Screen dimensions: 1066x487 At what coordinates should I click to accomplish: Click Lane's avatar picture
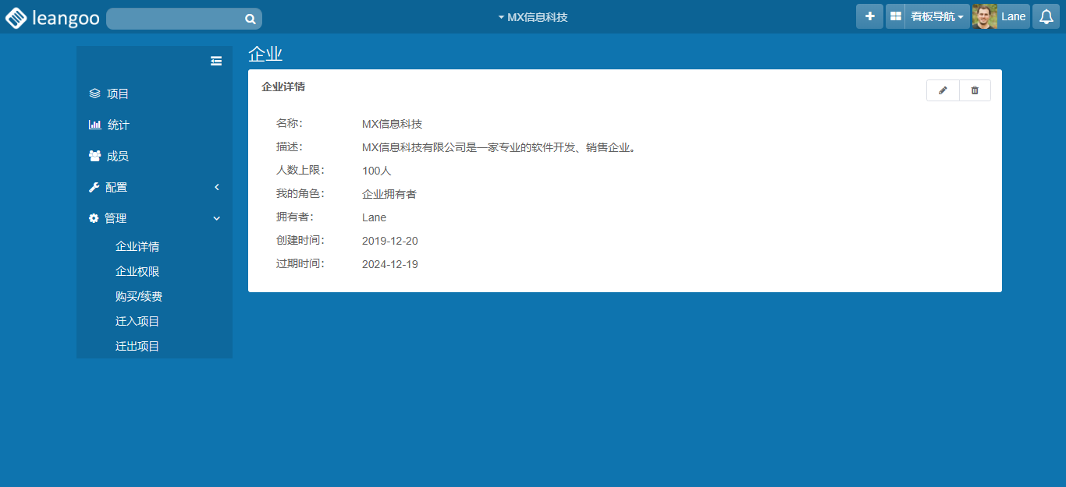click(x=985, y=16)
